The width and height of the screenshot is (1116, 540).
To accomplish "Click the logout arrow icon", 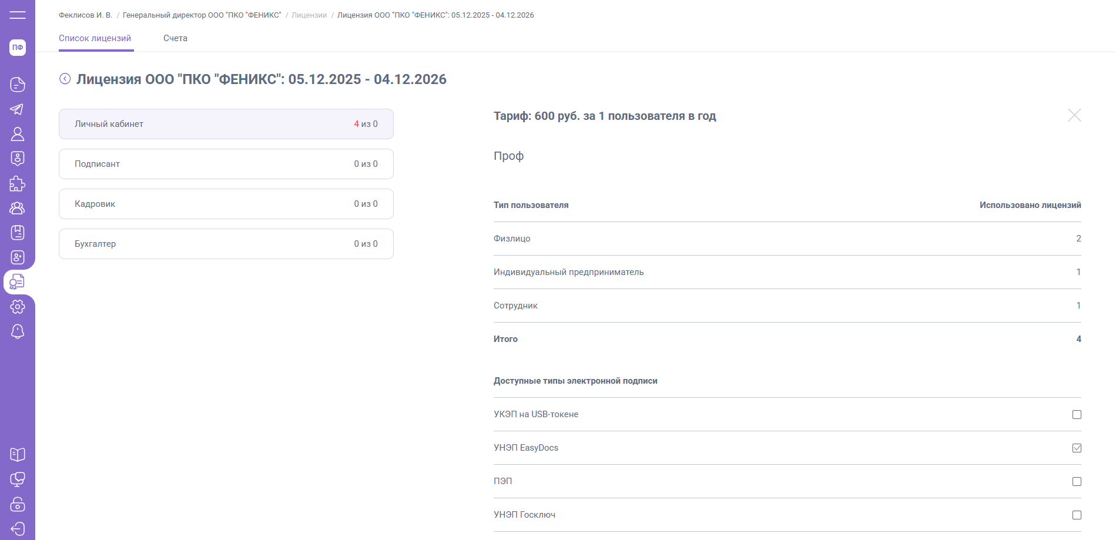I will click(18, 529).
